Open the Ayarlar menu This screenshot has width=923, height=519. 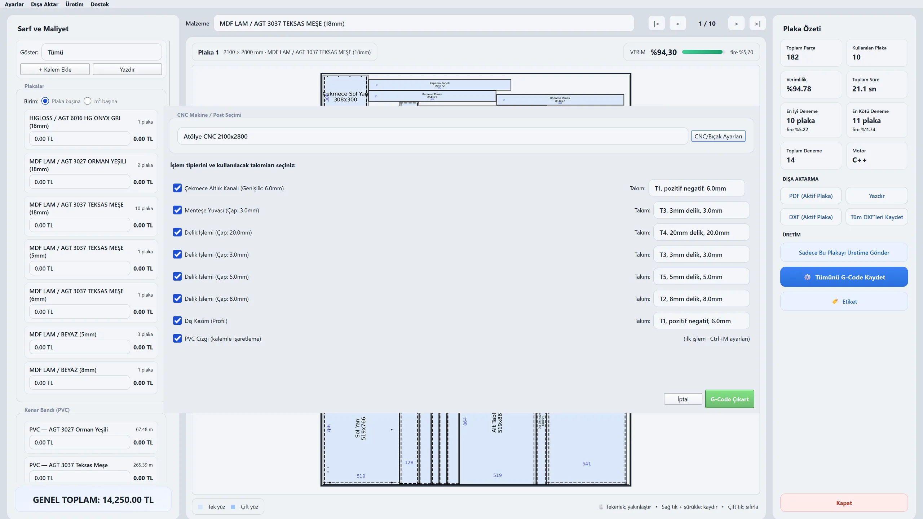(14, 4)
